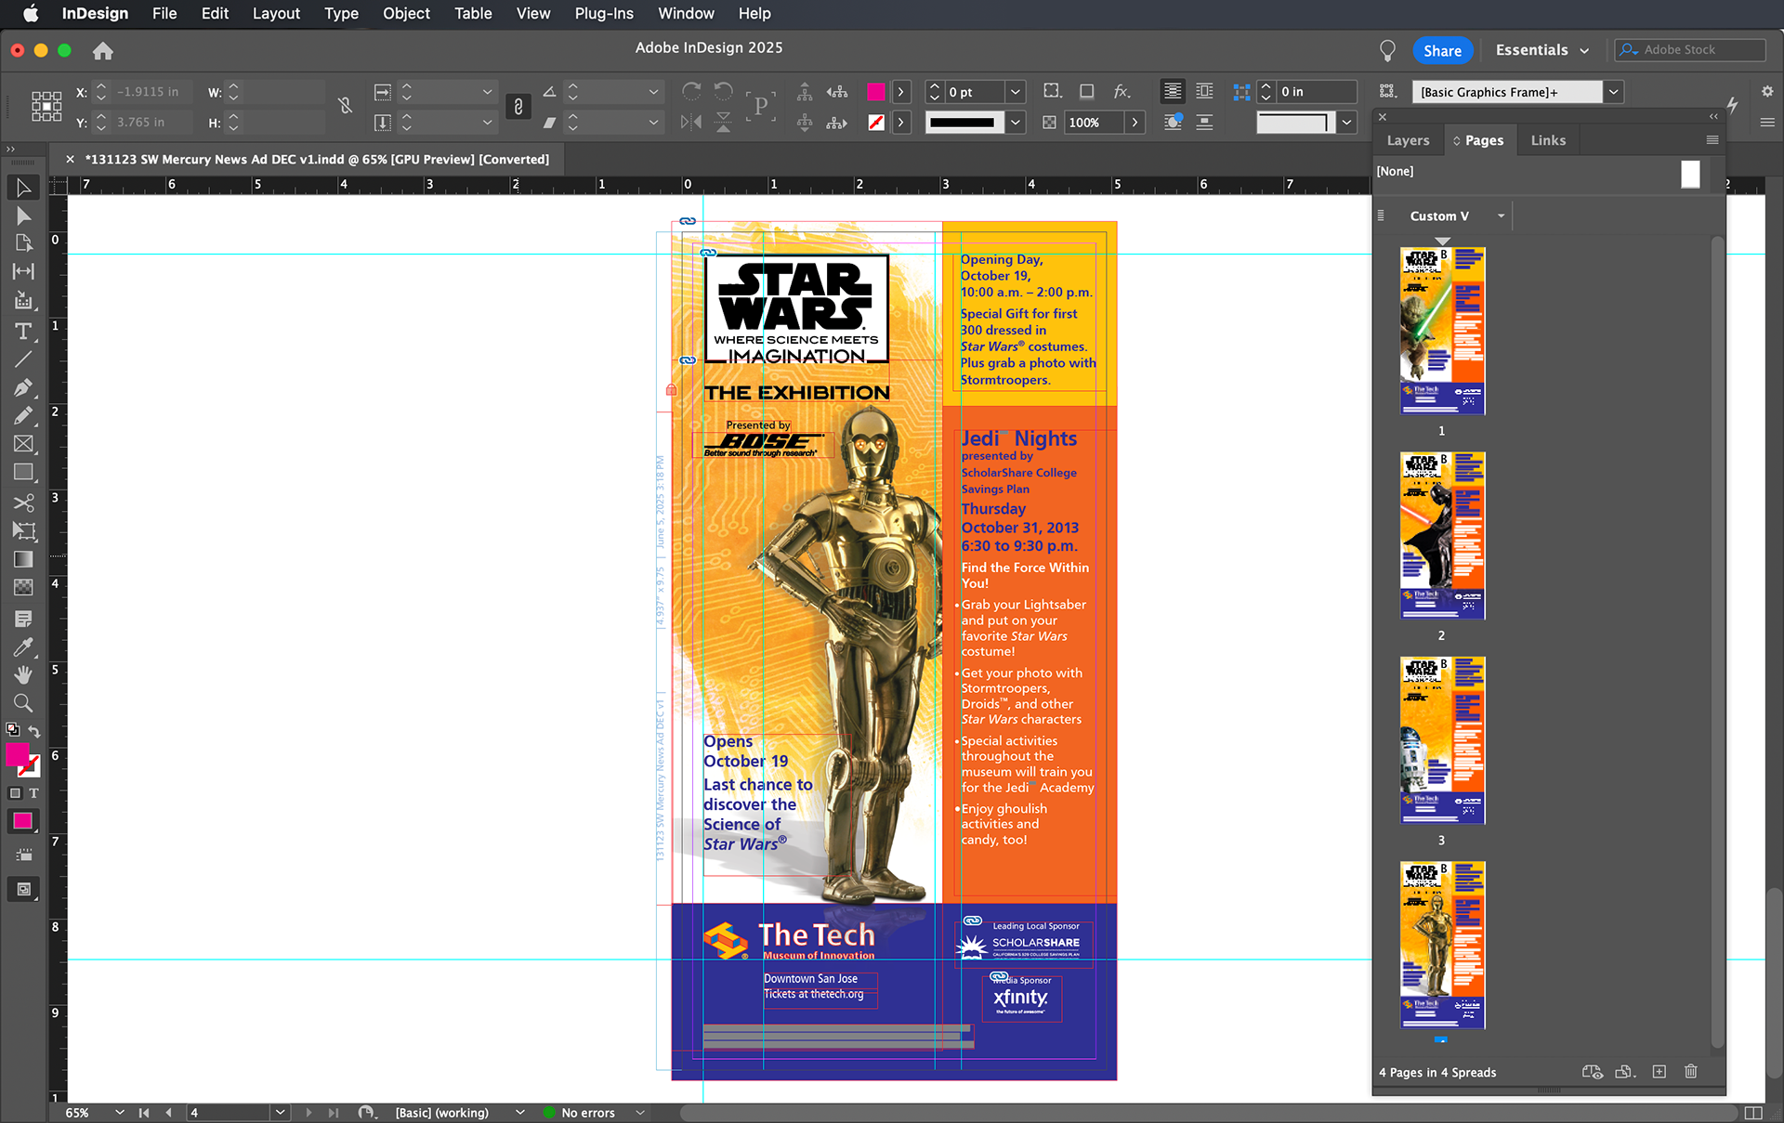
Task: Open the Pages panel menu
Action: point(1712,140)
